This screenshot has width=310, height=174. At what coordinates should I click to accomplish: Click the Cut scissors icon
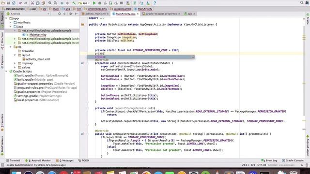click(x=32, y=3)
